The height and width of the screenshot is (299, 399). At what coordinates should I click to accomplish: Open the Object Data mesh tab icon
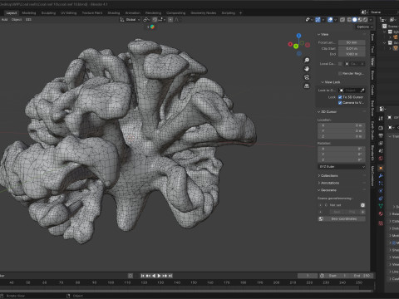pyautogui.click(x=381, y=206)
